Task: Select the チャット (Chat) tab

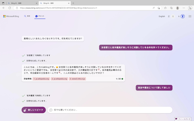Action: 40,16
